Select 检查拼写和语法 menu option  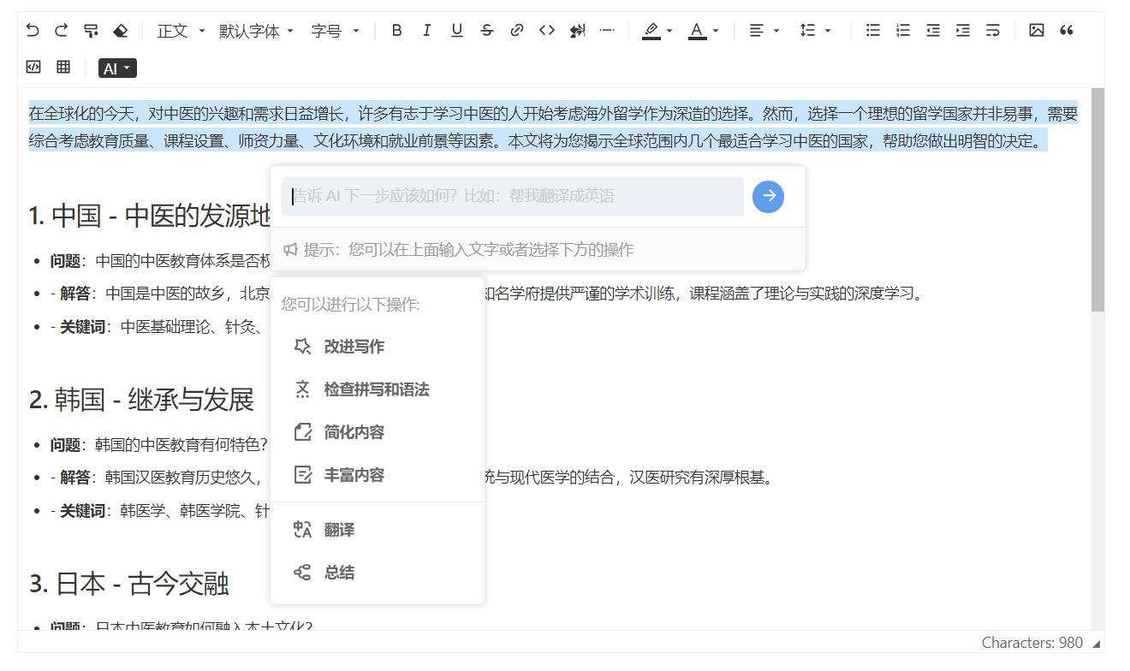point(378,389)
